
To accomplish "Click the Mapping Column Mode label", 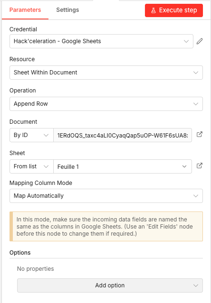I will point(41,183).
